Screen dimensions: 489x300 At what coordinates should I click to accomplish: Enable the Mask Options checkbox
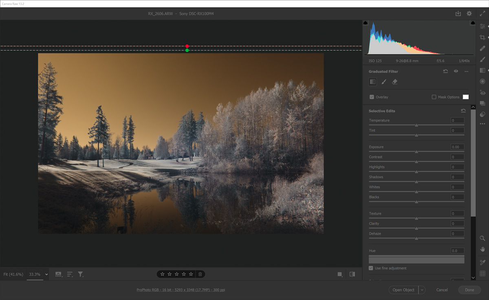coord(434,97)
